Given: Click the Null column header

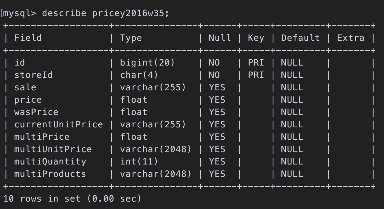Looking at the screenshot, I should click(220, 38).
